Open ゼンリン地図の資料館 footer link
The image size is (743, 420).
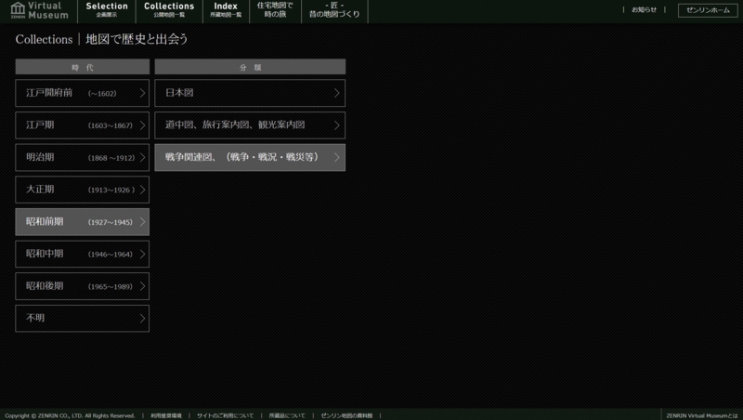tap(346, 415)
